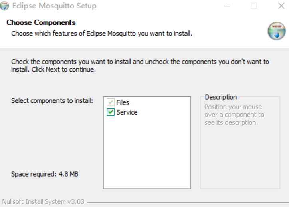Click the Description group box heading

(220, 97)
